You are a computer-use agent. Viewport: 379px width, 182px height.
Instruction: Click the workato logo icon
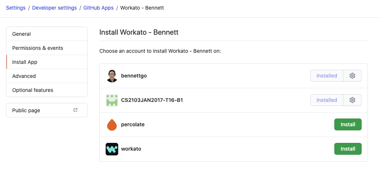click(112, 149)
